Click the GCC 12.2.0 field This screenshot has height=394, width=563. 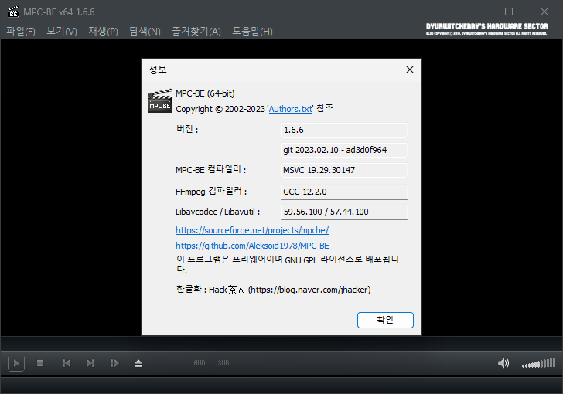(x=344, y=192)
